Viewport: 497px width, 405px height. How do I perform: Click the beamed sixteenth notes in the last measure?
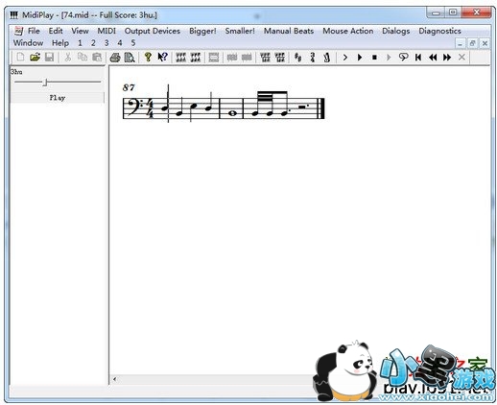[x=271, y=103]
